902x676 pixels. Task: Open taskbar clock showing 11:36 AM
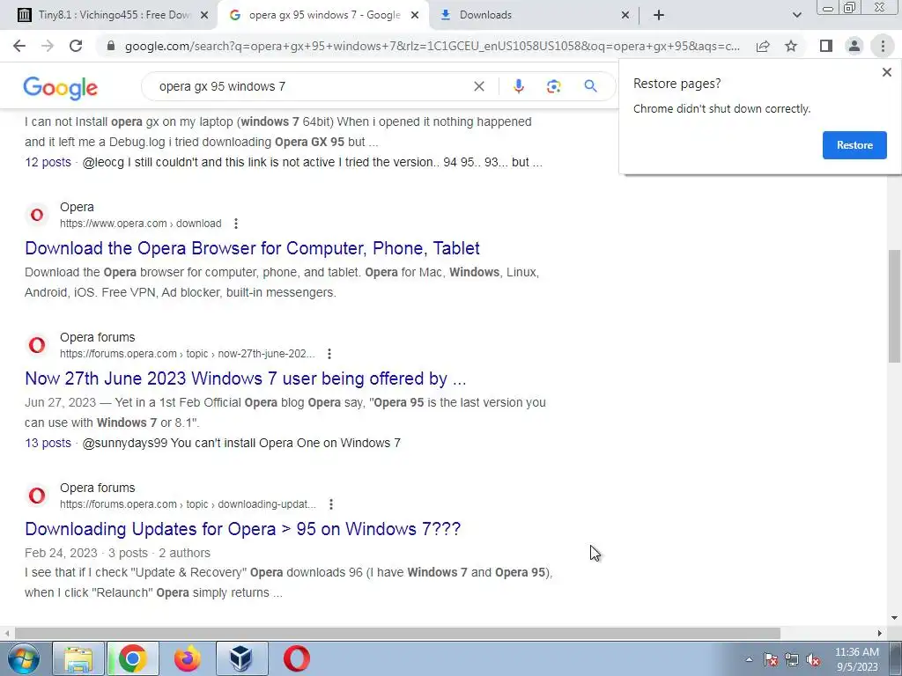point(856,659)
